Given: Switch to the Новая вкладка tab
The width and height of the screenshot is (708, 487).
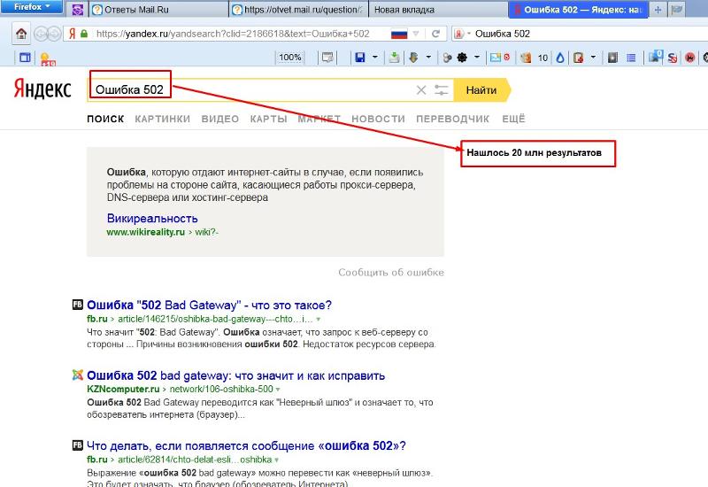Looking at the screenshot, I should 438,10.
